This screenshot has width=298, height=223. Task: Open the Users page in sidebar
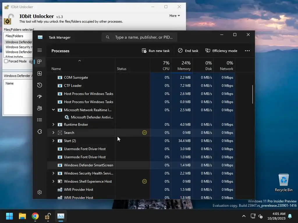[40, 108]
